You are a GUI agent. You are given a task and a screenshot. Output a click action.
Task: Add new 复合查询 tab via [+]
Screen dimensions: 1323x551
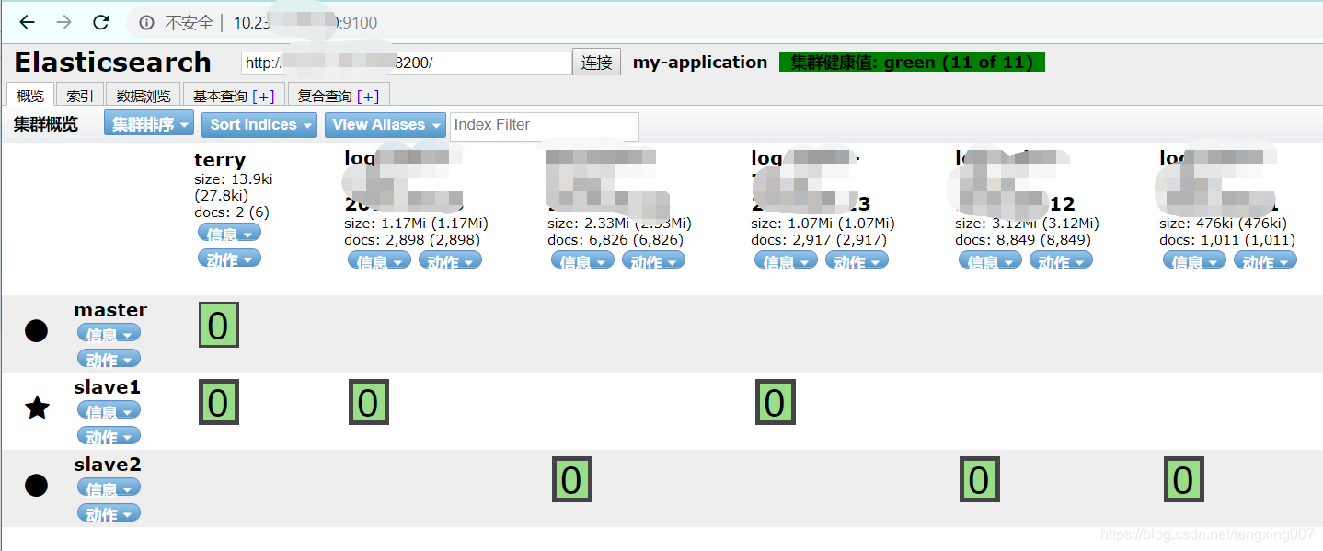[x=368, y=97]
